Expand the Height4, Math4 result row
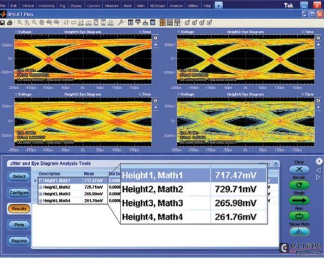 41,201
